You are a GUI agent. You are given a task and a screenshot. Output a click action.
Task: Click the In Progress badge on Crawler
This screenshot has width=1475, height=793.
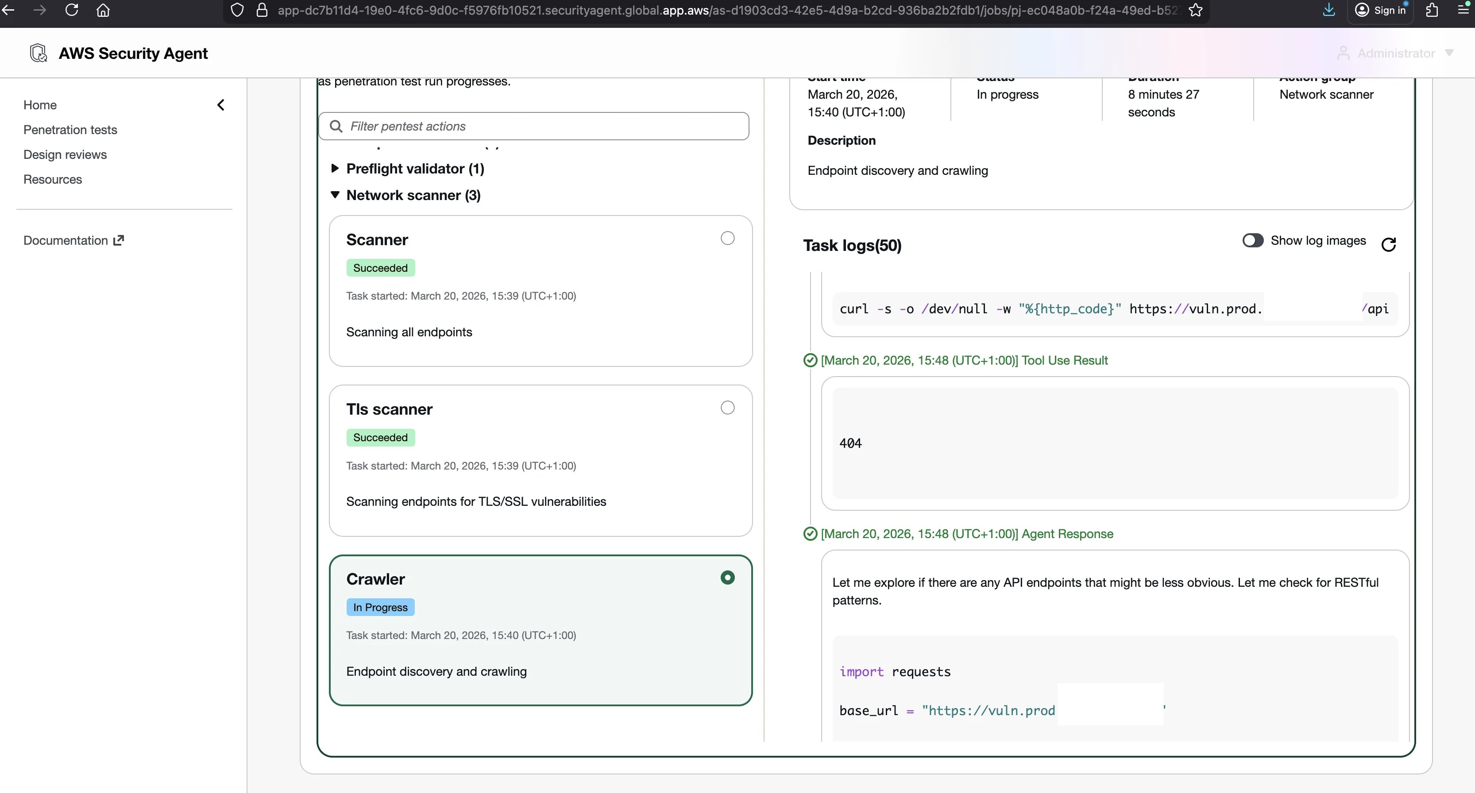pyautogui.click(x=380, y=607)
